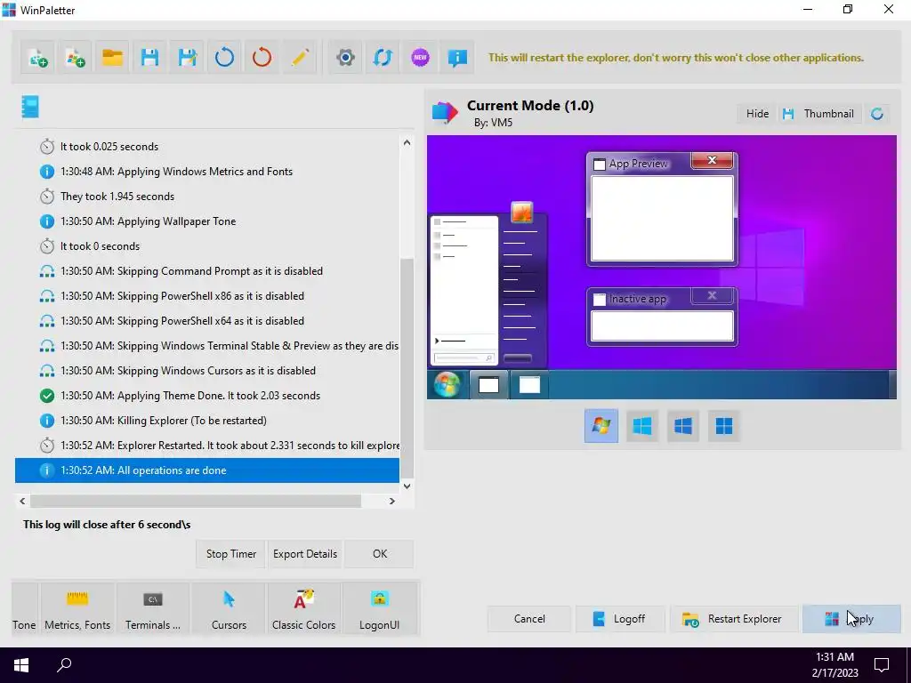
Task: Select log row 'Killing Explorer (To be restarted)'
Action: point(206,421)
